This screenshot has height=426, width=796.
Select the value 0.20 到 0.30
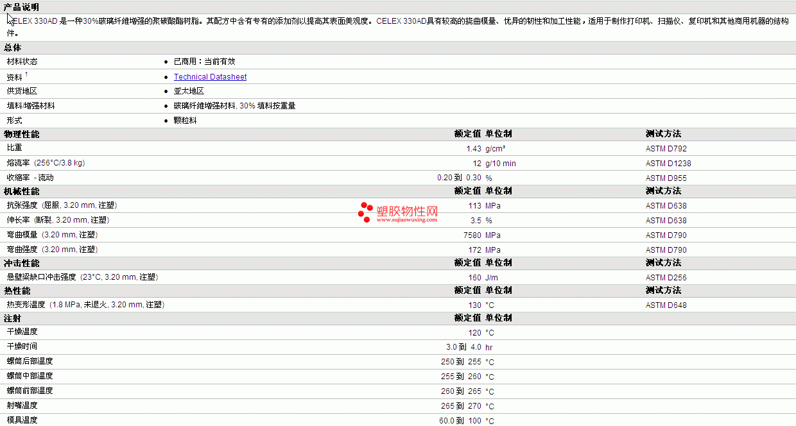[x=459, y=178]
